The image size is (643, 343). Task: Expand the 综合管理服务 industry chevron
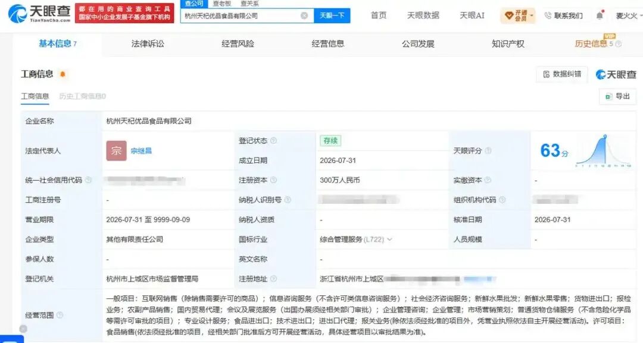tap(389, 240)
